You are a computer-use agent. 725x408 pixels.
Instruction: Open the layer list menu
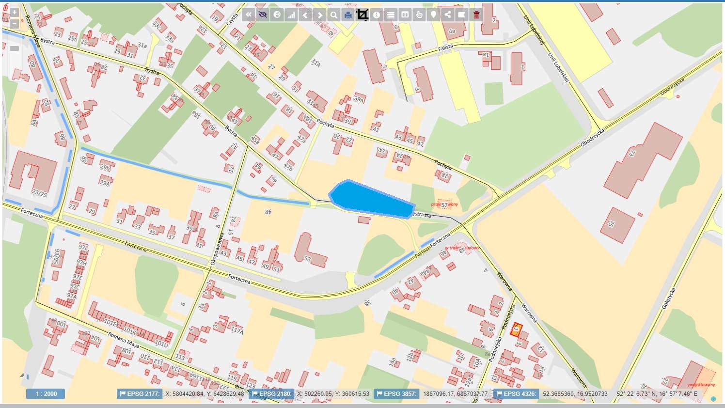tap(391, 15)
